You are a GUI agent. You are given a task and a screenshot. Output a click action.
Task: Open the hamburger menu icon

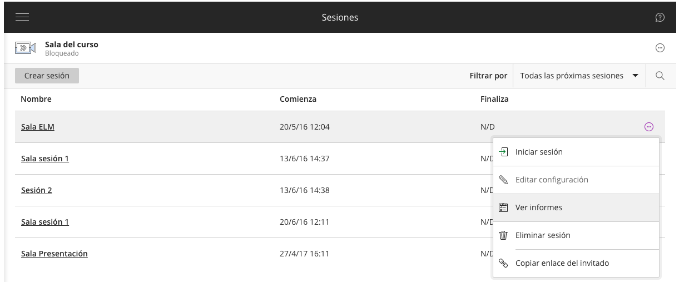tap(22, 17)
